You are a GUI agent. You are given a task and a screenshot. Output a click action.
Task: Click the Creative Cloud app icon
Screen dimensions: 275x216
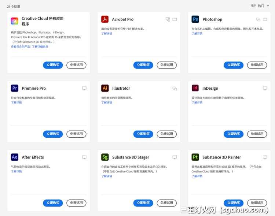pyautogui.click(x=14, y=21)
